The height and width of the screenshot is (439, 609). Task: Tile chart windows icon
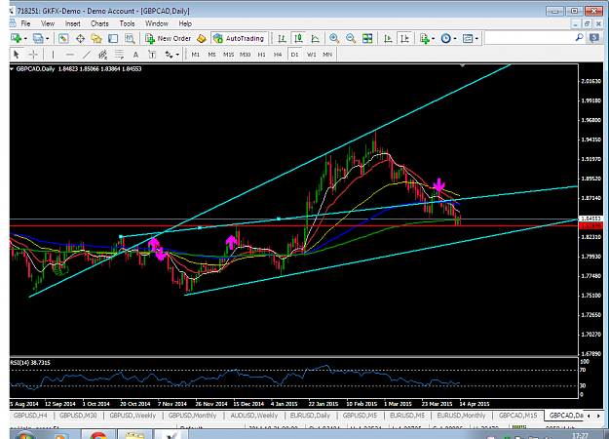pos(367,38)
